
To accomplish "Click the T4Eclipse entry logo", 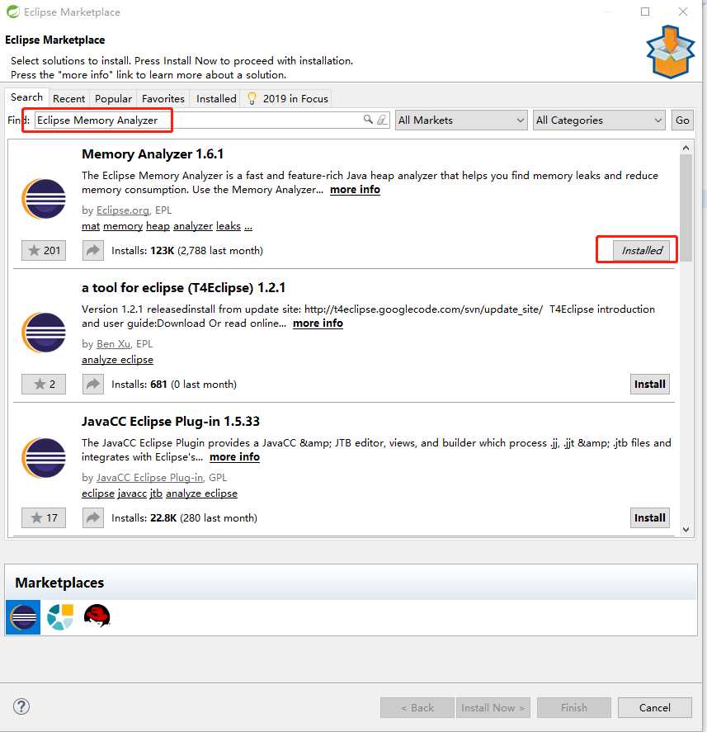I will point(44,333).
